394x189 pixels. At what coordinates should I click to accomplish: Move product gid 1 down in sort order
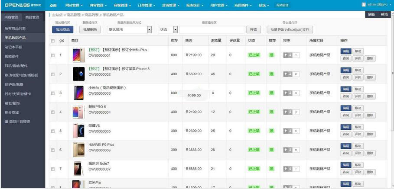click(x=290, y=55)
